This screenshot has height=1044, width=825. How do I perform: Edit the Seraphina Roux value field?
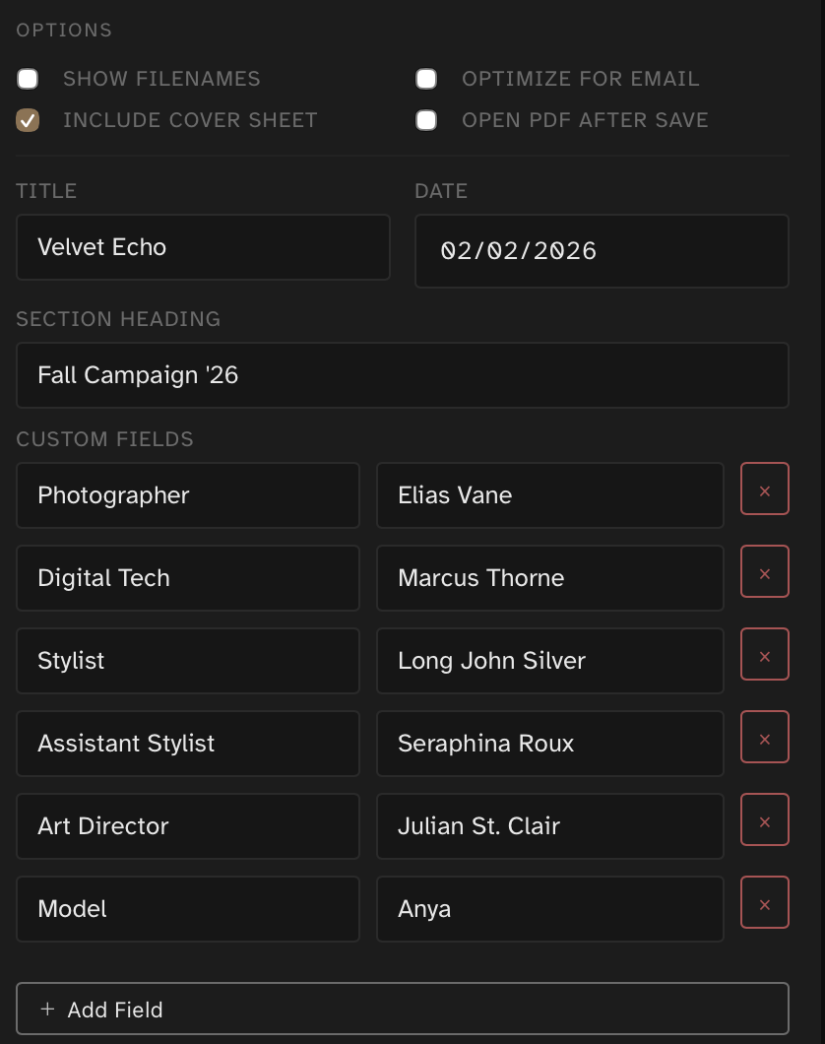[x=549, y=744]
